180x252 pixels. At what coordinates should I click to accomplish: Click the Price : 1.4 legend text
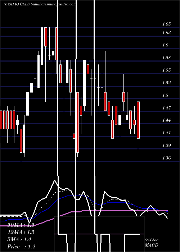pyautogui.click(x=21, y=247)
